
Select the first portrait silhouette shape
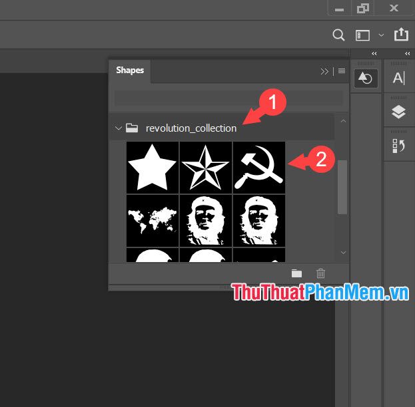pyautogui.click(x=206, y=221)
